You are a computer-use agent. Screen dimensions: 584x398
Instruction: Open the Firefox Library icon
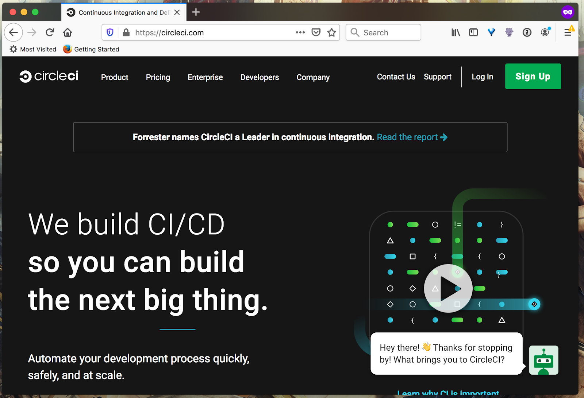coord(455,32)
